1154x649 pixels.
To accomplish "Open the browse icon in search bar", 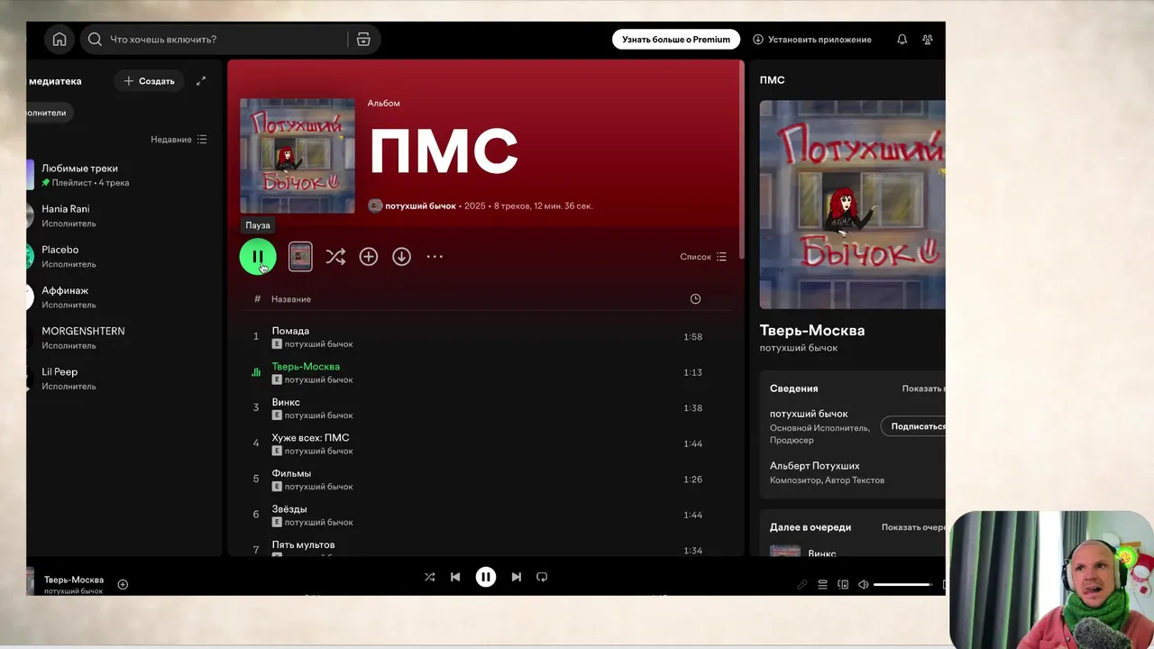I will tap(363, 40).
